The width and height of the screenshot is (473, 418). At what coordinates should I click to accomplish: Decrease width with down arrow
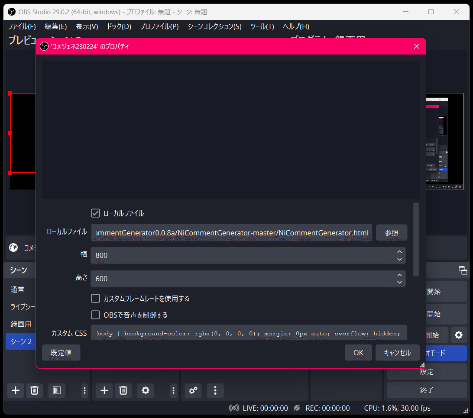(x=399, y=259)
